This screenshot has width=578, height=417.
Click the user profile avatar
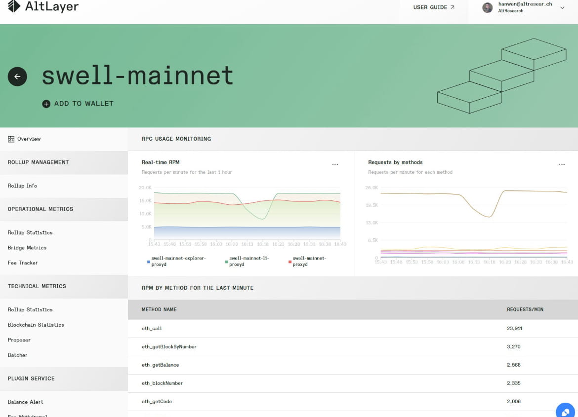point(487,7)
